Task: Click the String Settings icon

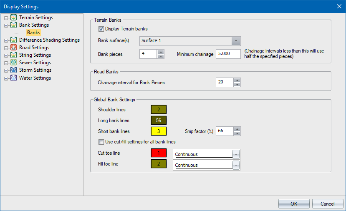Action: click(13, 55)
